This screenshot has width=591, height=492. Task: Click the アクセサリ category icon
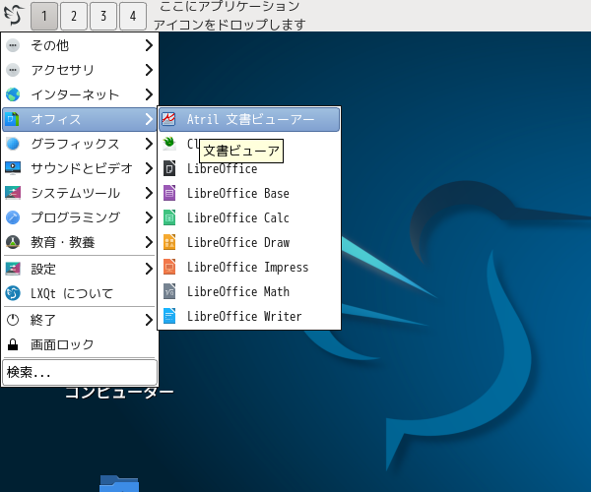tap(13, 70)
